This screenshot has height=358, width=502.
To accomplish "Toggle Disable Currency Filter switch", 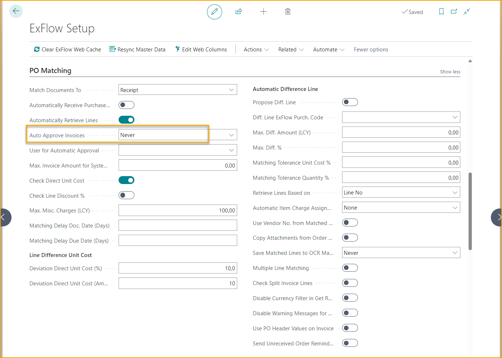I will [x=350, y=298].
